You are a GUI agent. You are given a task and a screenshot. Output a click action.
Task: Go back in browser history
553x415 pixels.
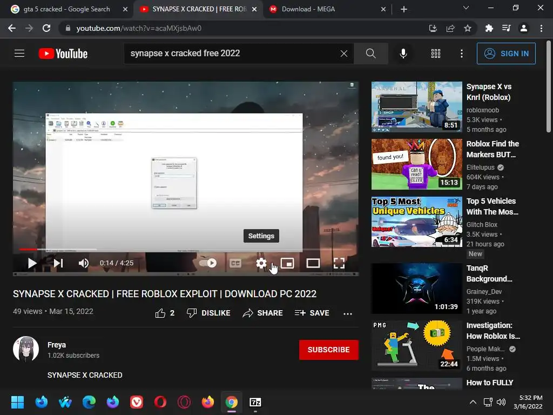(12, 28)
